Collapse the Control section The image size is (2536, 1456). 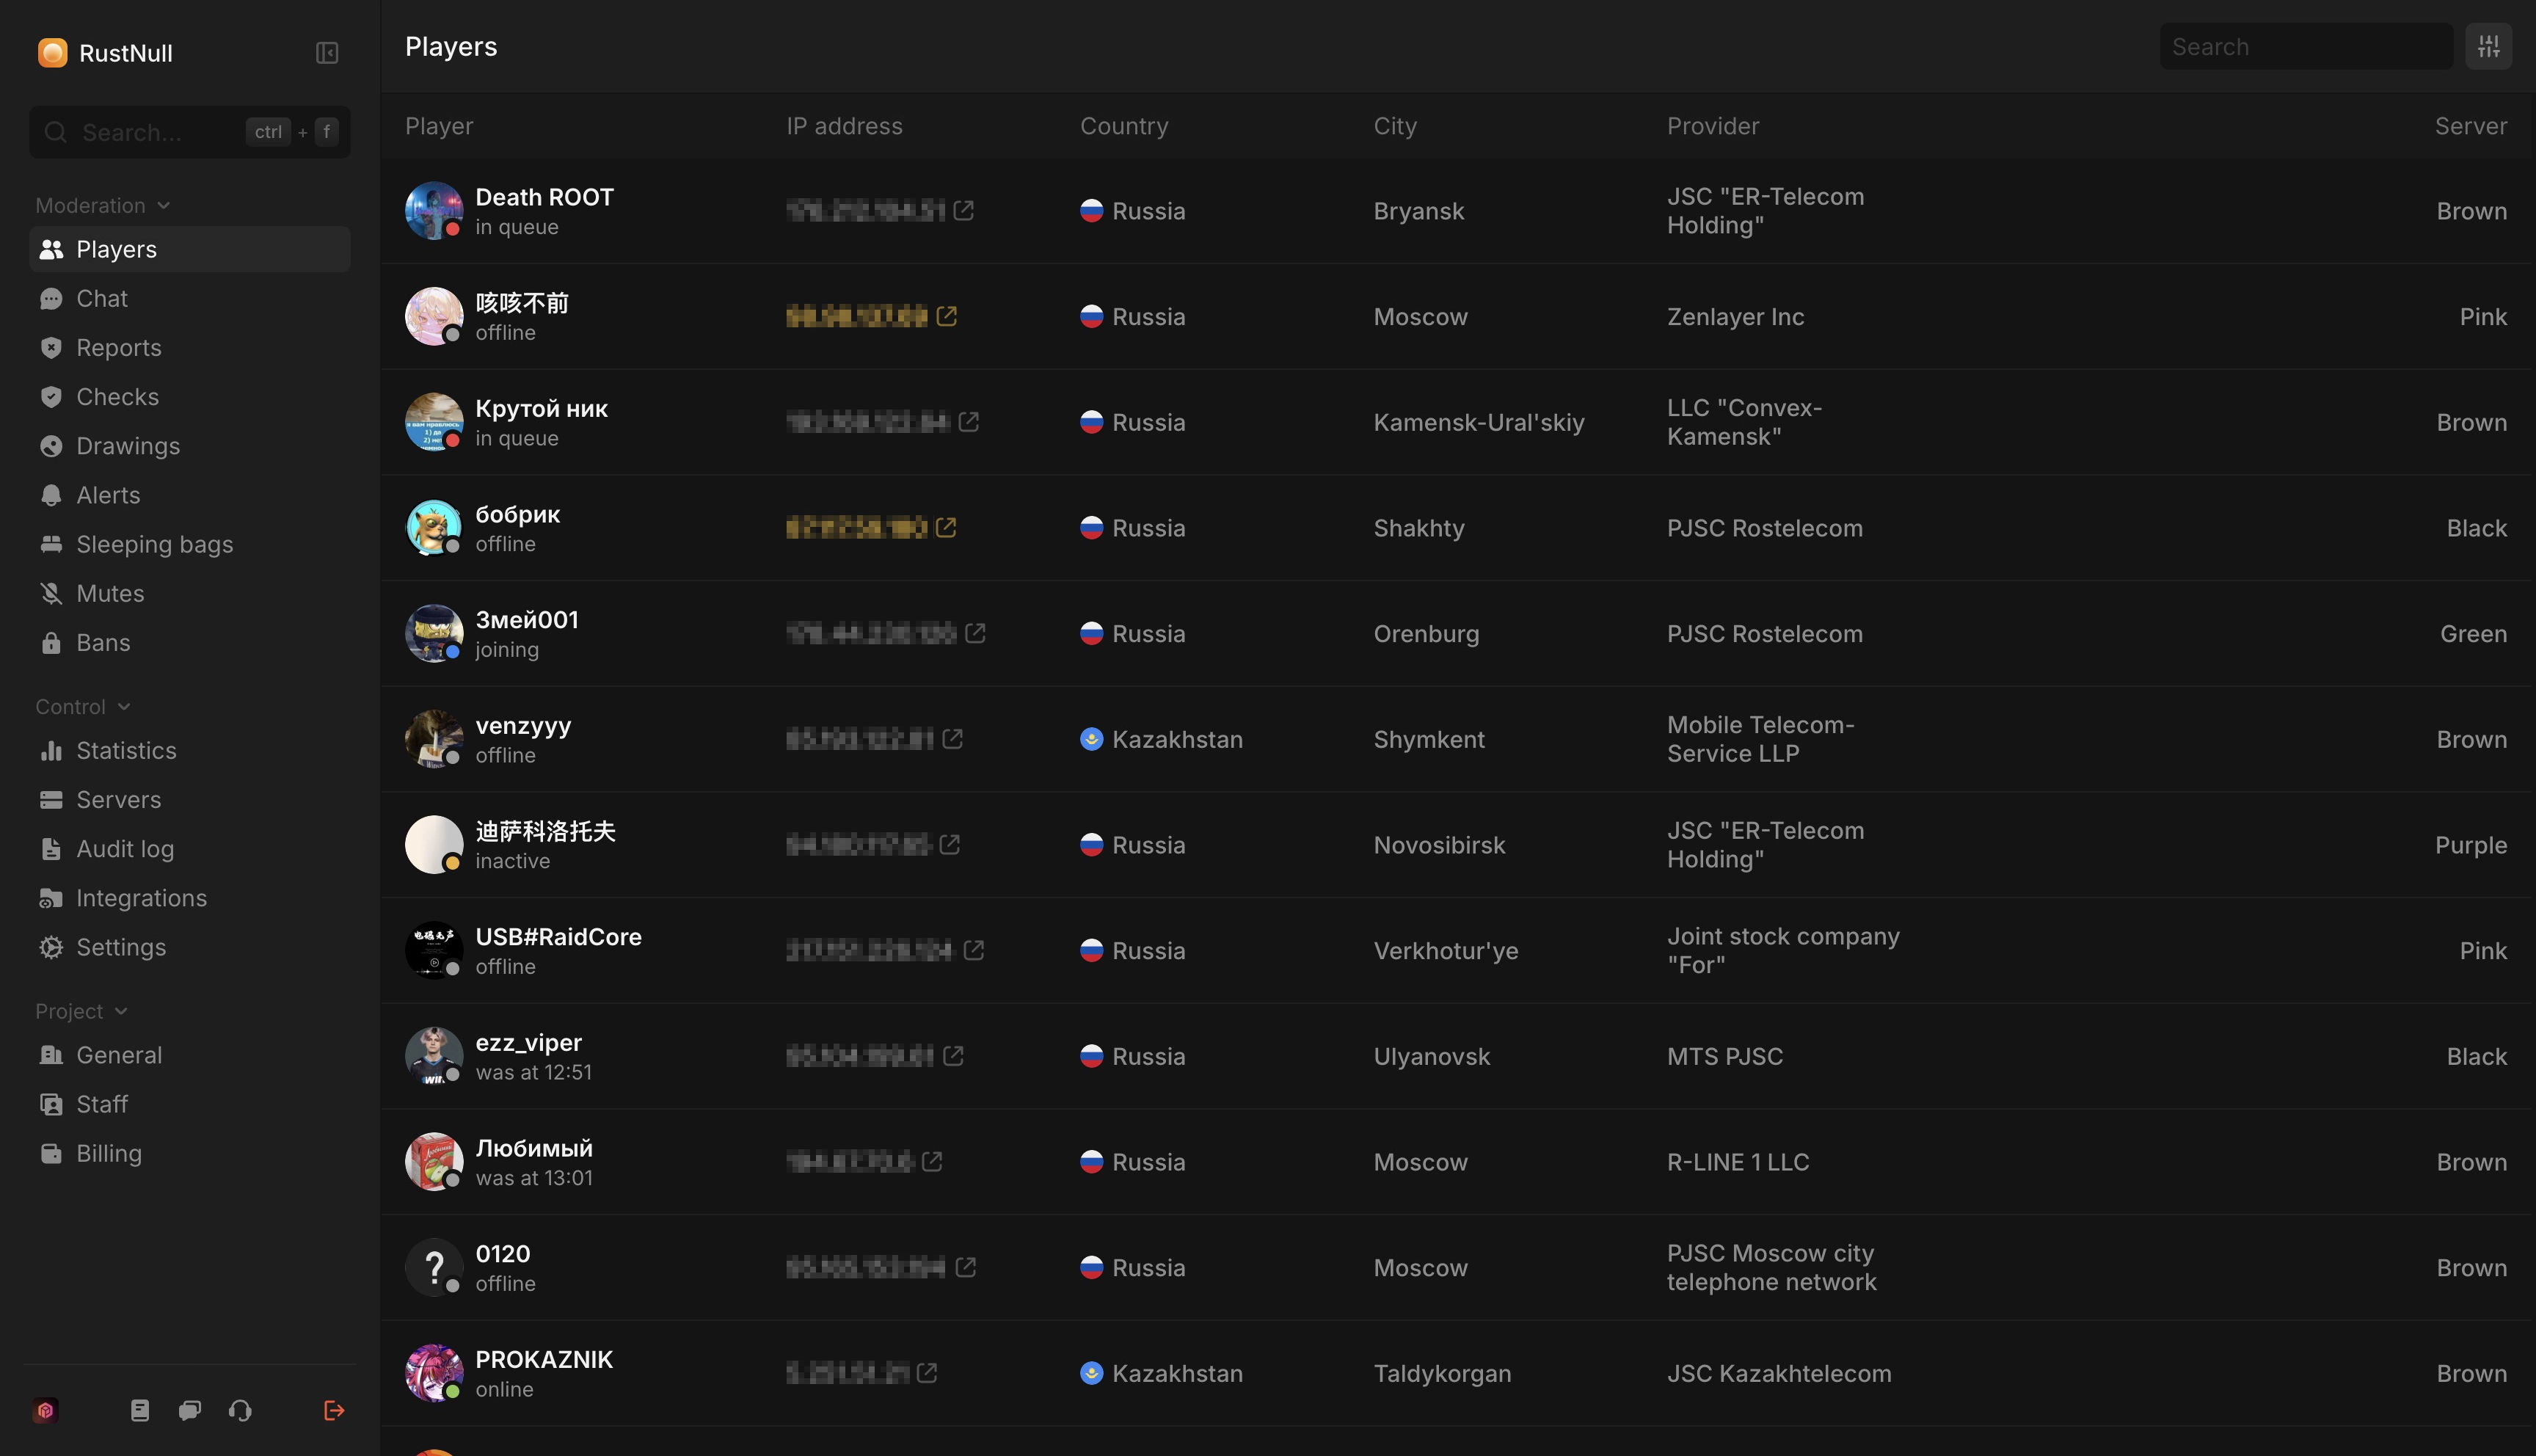[124, 706]
